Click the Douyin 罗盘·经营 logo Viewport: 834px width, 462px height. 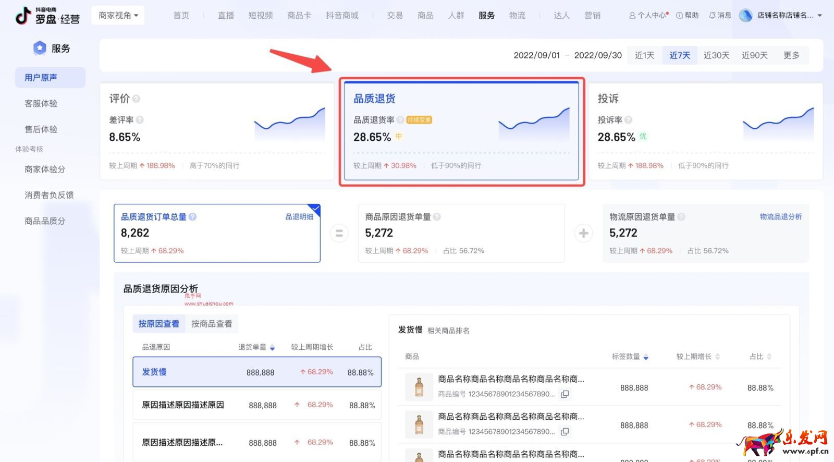point(47,16)
